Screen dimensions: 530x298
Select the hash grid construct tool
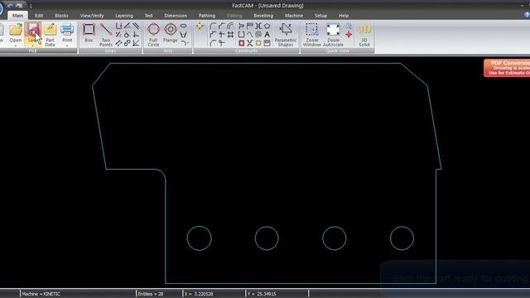coord(230,35)
